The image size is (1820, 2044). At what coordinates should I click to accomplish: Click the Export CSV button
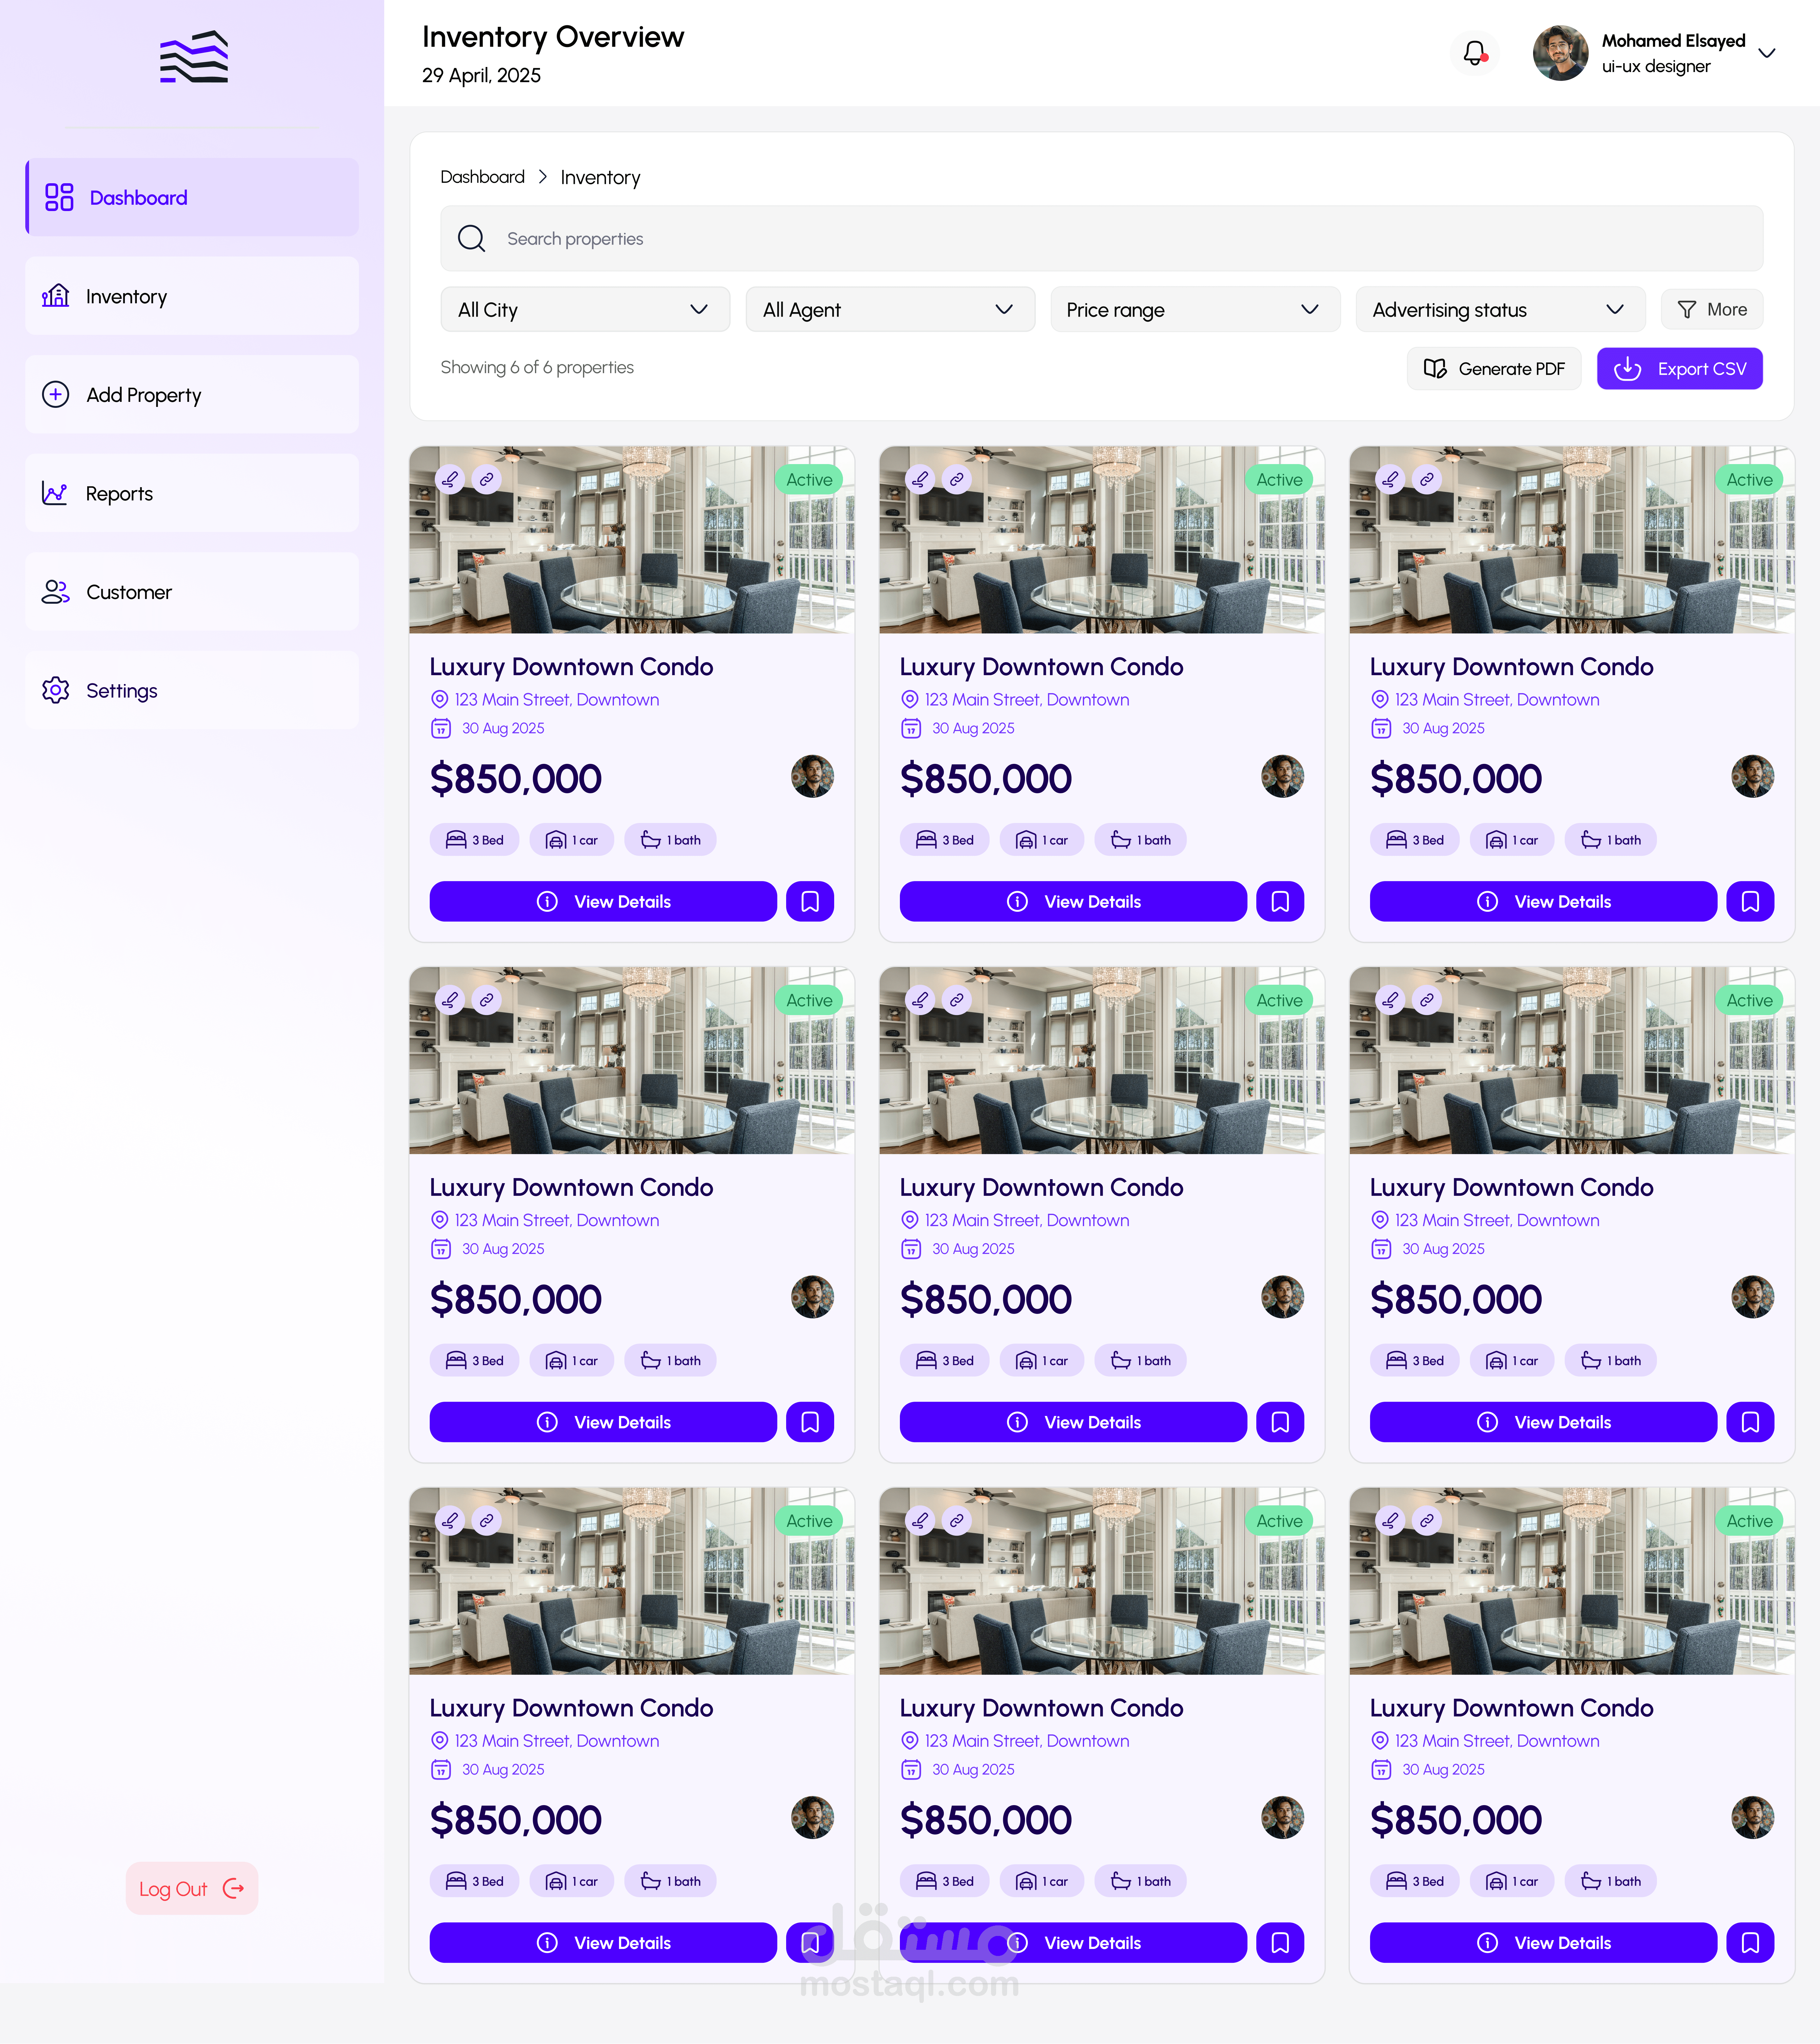(1680, 369)
